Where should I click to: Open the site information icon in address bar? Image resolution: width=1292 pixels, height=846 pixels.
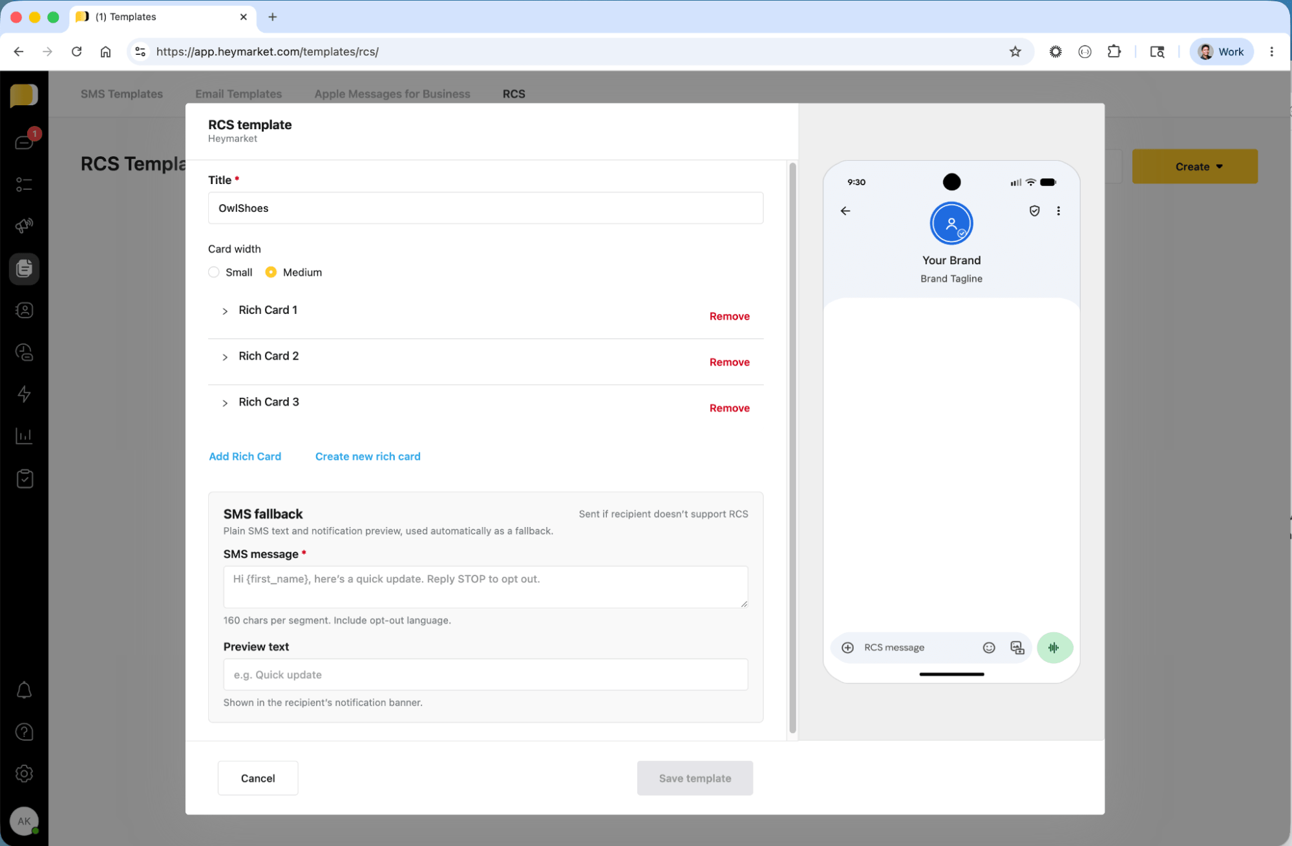pyautogui.click(x=140, y=52)
